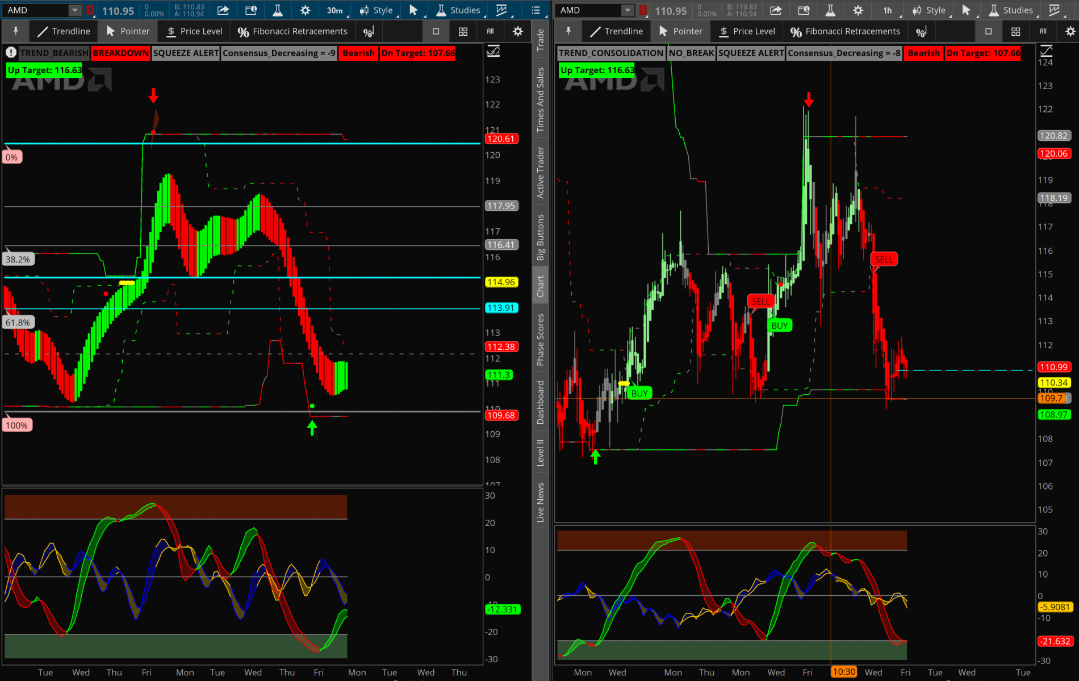Click the 10:30 time marker on right chart axis
The width and height of the screenshot is (1079, 681).
pos(844,672)
